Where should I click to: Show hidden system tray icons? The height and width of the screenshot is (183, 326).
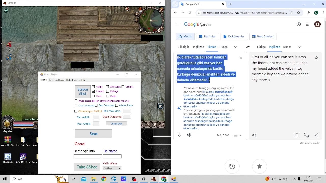click(x=294, y=179)
